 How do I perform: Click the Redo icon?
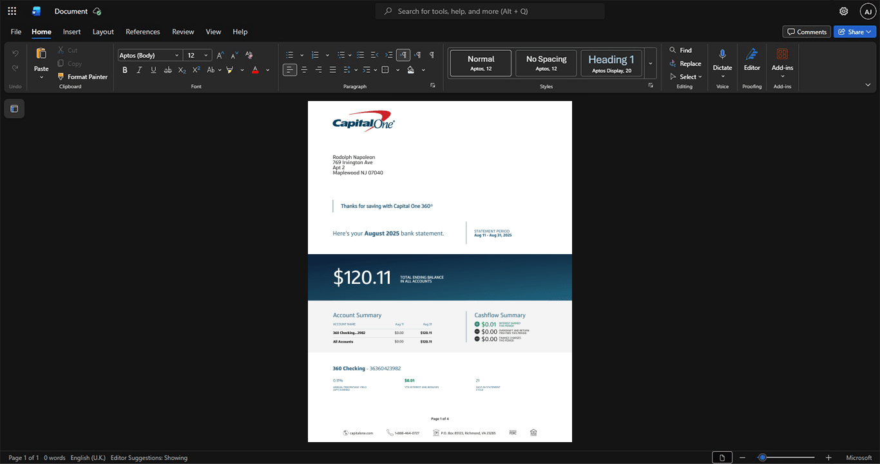tap(15, 68)
